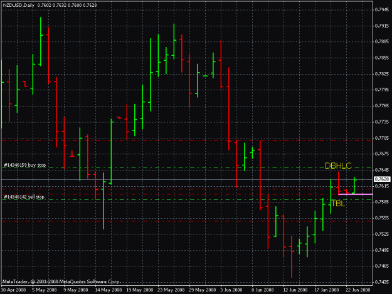Click the current price tag 0.7628
Image resolution: width=392 pixels, height=294 pixels.
[x=382, y=179]
